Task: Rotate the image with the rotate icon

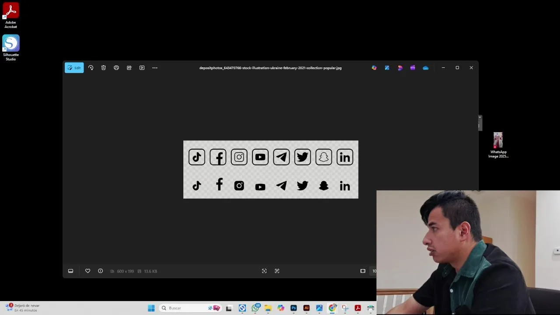Action: tap(91, 68)
